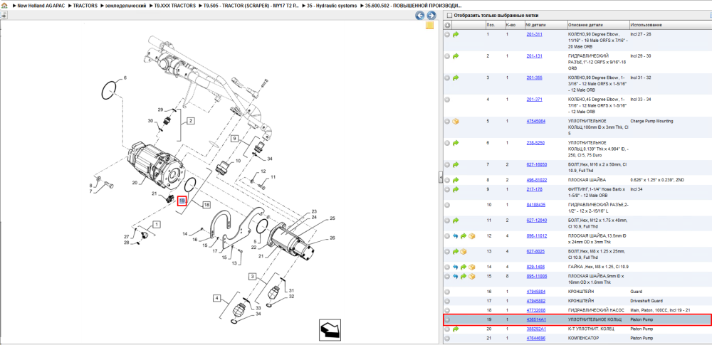The width and height of the screenshot is (712, 345).
Task: Add part 201-371 with its grey plus icon
Action: [447, 100]
